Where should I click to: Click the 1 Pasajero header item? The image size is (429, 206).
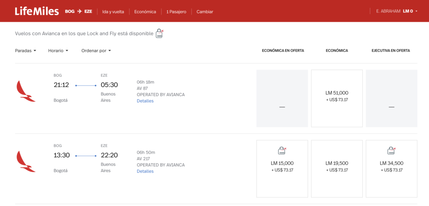pyautogui.click(x=176, y=12)
